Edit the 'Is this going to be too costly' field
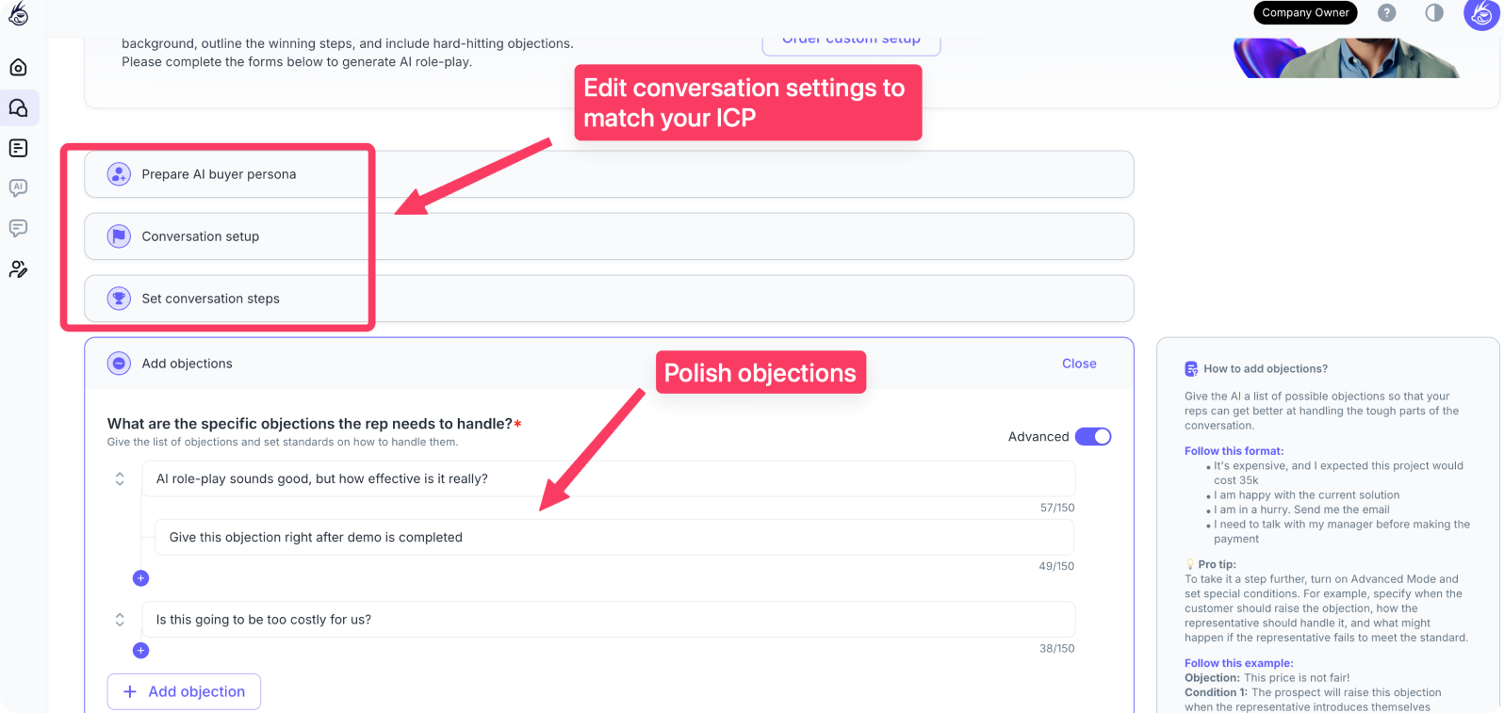1504x713 pixels. tap(608, 620)
